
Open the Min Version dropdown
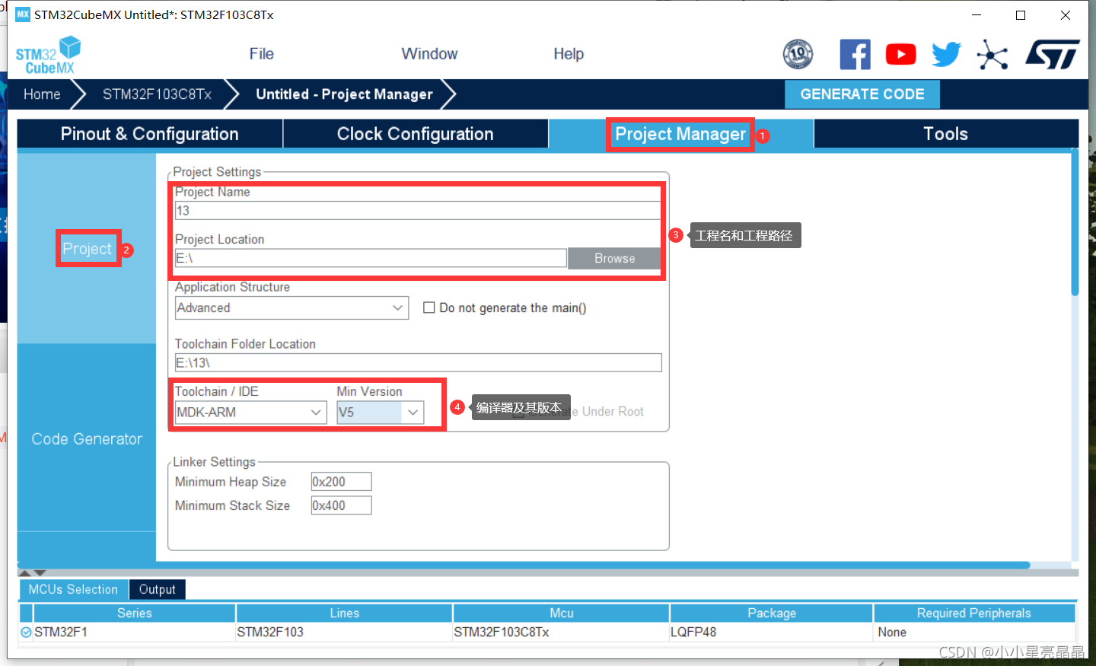coord(381,413)
